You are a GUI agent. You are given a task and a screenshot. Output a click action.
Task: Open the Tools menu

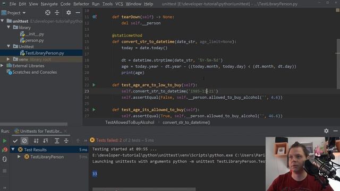tap(107, 4)
